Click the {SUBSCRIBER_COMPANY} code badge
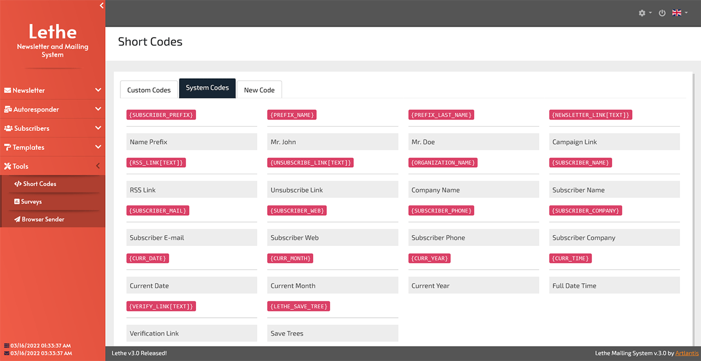Image resolution: width=701 pixels, height=361 pixels. [x=585, y=211]
